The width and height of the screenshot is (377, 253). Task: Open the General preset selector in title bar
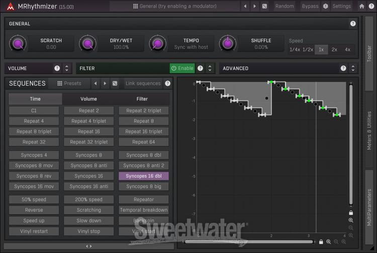pos(175,6)
